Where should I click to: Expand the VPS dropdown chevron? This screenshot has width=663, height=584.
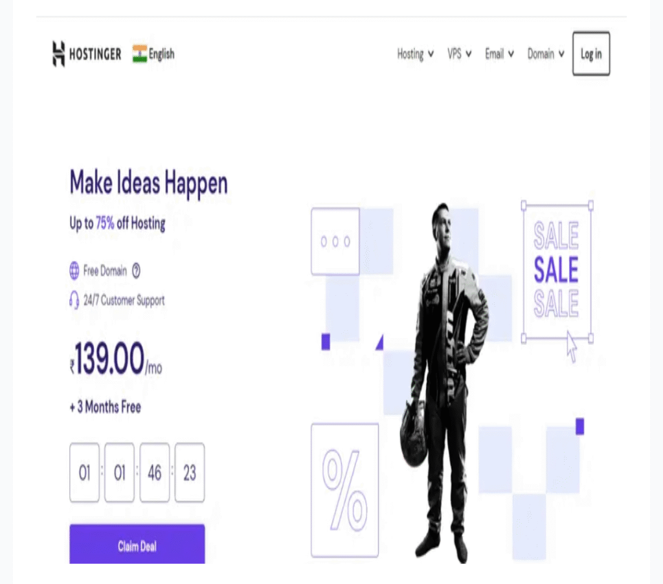pos(469,54)
